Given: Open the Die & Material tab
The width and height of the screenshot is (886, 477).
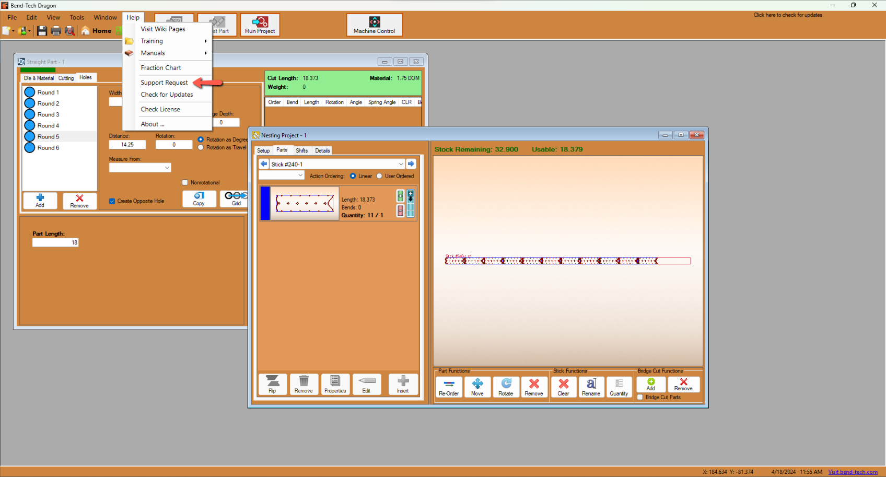Looking at the screenshot, I should click(39, 78).
